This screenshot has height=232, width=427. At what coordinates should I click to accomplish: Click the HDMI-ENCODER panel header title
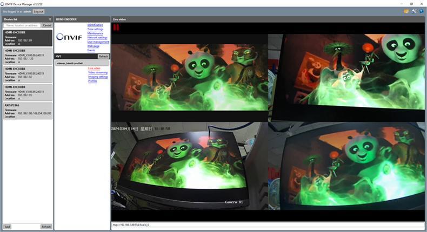66,19
